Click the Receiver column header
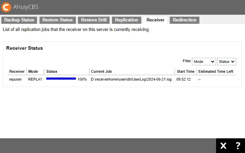 pos(17,71)
